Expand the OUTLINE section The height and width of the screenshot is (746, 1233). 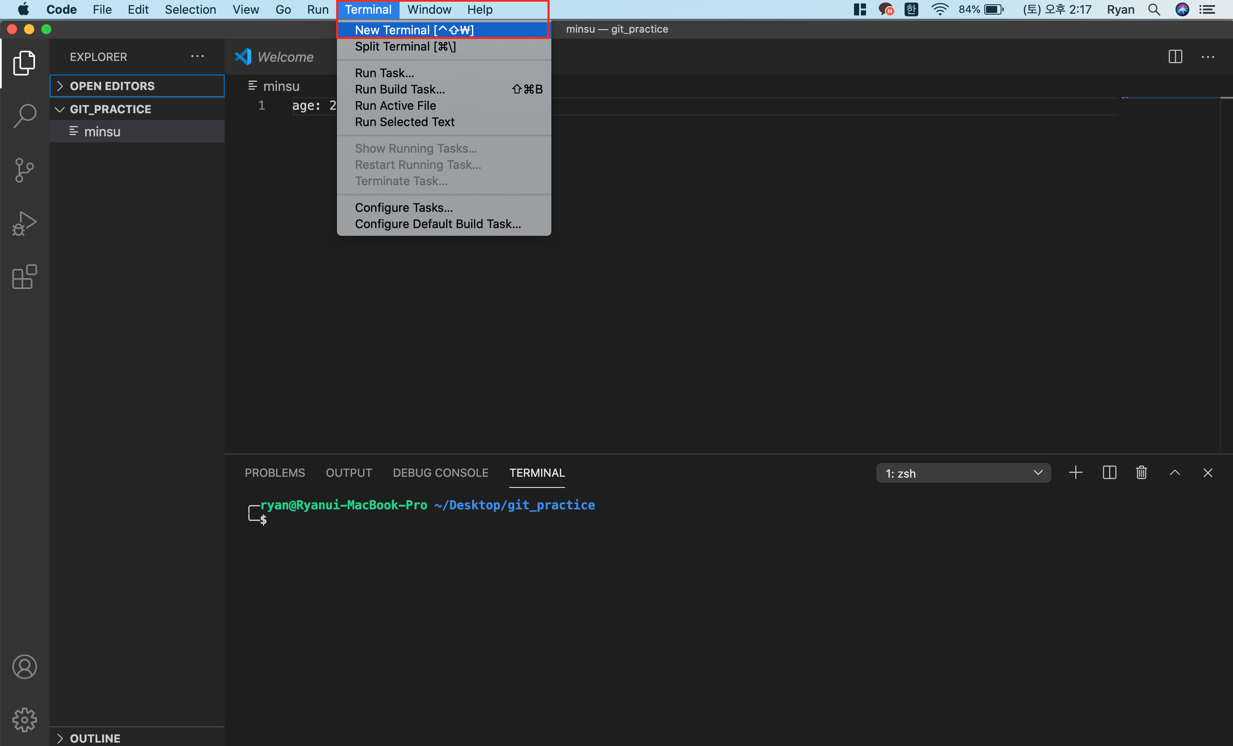(x=95, y=738)
